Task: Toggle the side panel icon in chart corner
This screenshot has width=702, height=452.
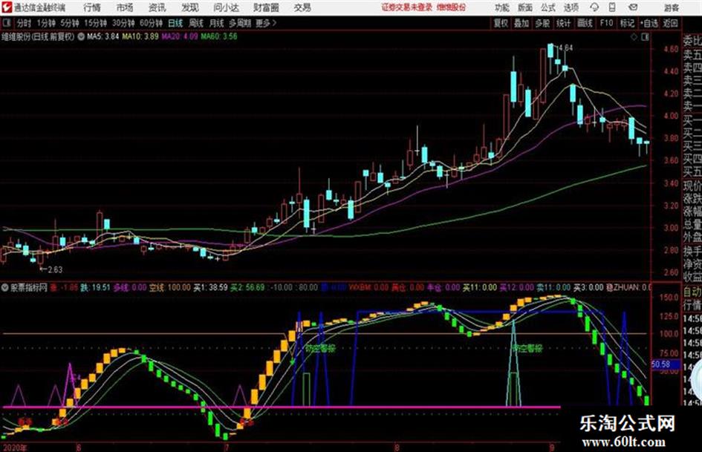Action: (645, 37)
